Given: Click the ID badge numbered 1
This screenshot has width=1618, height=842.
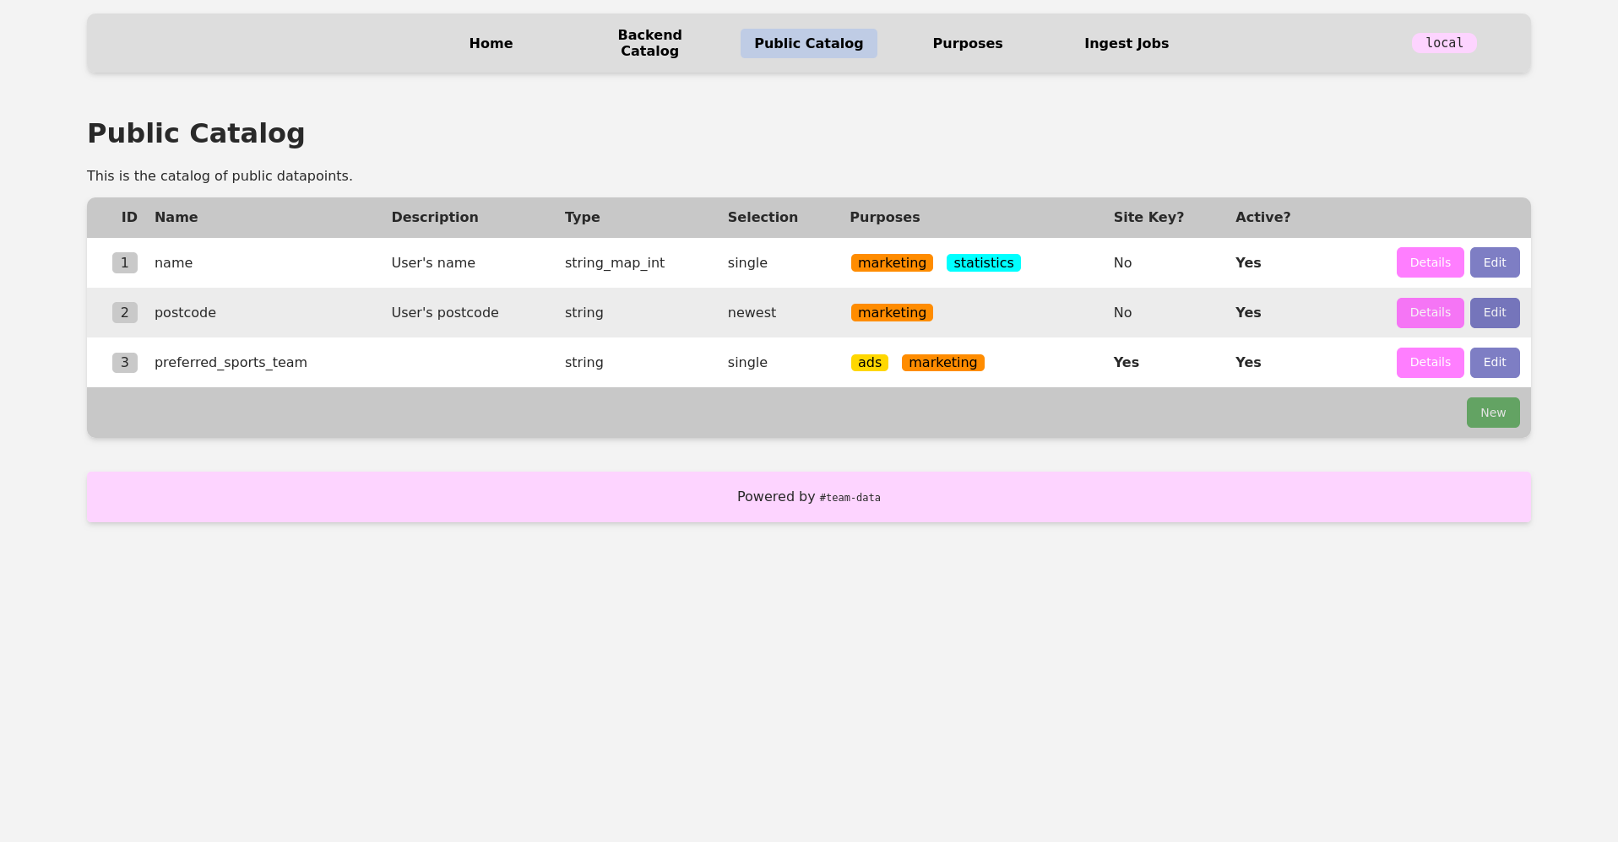Looking at the screenshot, I should click(x=124, y=263).
